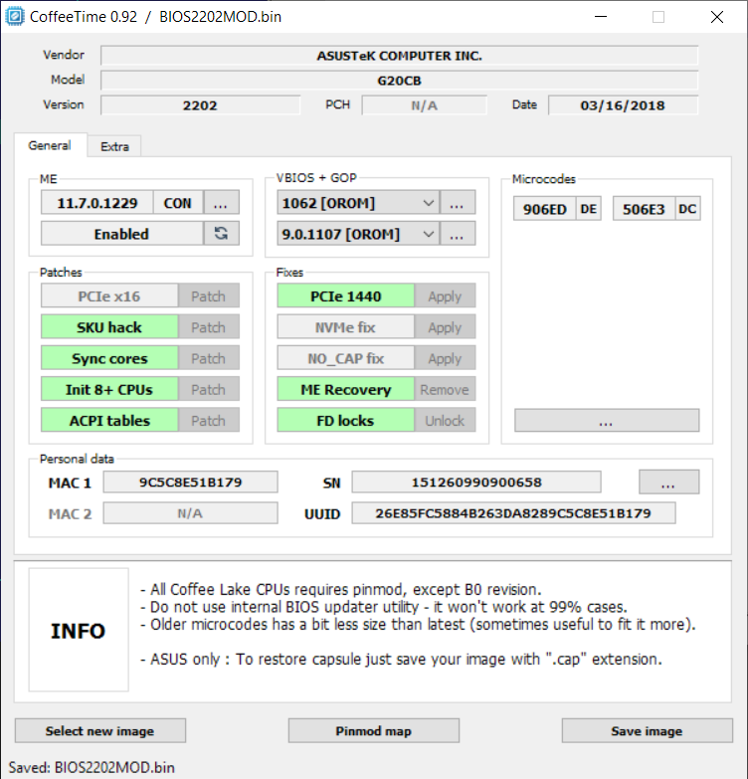Open ellipsis button beside 9.0.1107 [OROM]

(457, 234)
